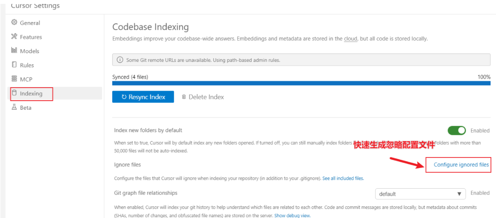Screen dimensions: 496x218
Task: Click the Delete Index button
Action: click(203, 97)
